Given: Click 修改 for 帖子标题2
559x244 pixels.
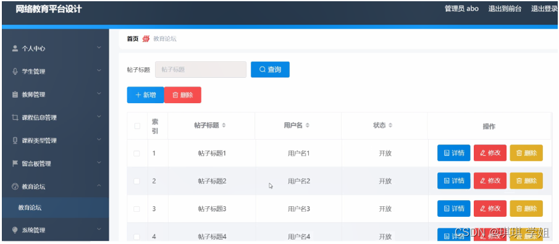Looking at the screenshot, I should click(490, 181).
